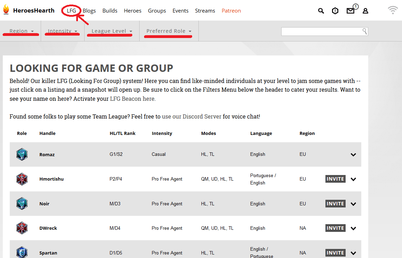Image resolution: width=402 pixels, height=258 pixels.
Task: Click rank G1/S2 cell
Action: pyautogui.click(x=116, y=154)
